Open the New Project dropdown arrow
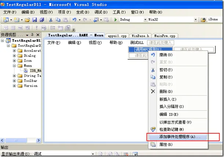The image size is (224, 157). (11, 20)
